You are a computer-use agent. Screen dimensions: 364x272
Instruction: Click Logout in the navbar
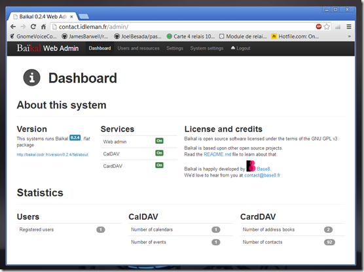click(x=240, y=48)
